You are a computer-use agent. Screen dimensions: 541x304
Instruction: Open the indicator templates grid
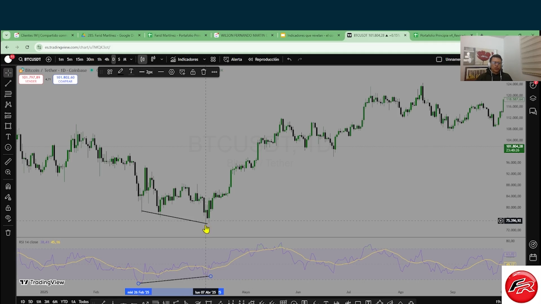coord(213,59)
